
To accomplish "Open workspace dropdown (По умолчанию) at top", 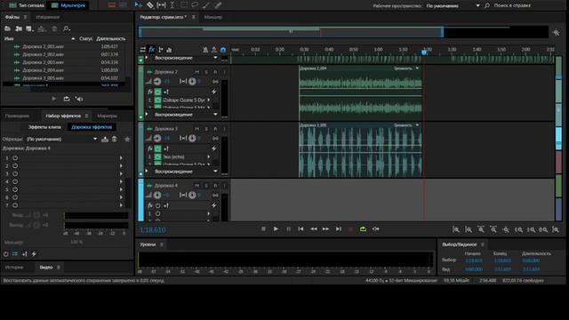I will click(x=453, y=5).
